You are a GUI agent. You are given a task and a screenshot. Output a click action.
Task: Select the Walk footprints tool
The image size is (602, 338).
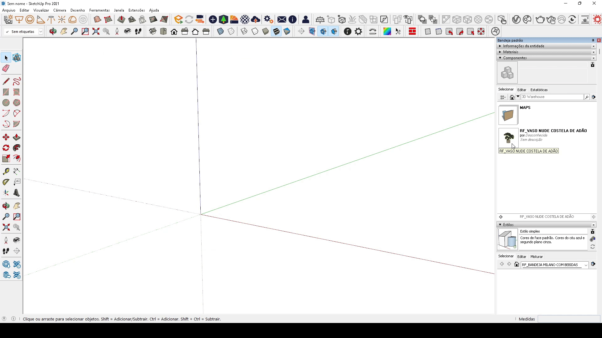click(6, 251)
